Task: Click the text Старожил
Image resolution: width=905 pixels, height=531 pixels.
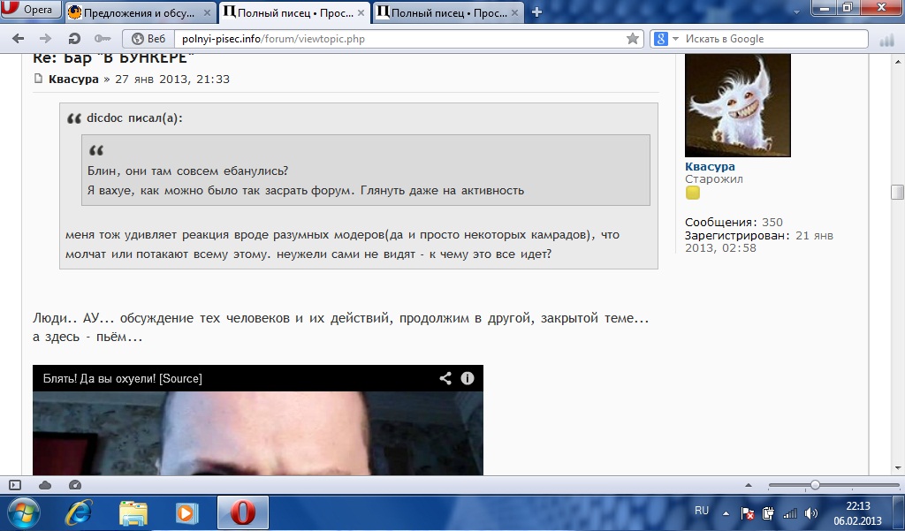Action: pos(714,179)
